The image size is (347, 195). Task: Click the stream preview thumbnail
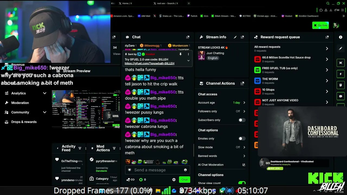pos(86,109)
